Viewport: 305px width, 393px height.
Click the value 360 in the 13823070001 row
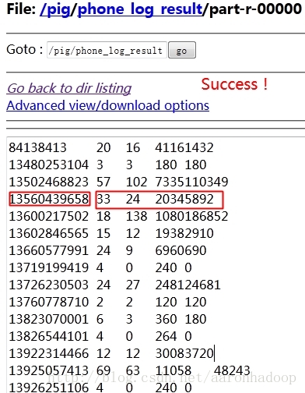tap(166, 319)
